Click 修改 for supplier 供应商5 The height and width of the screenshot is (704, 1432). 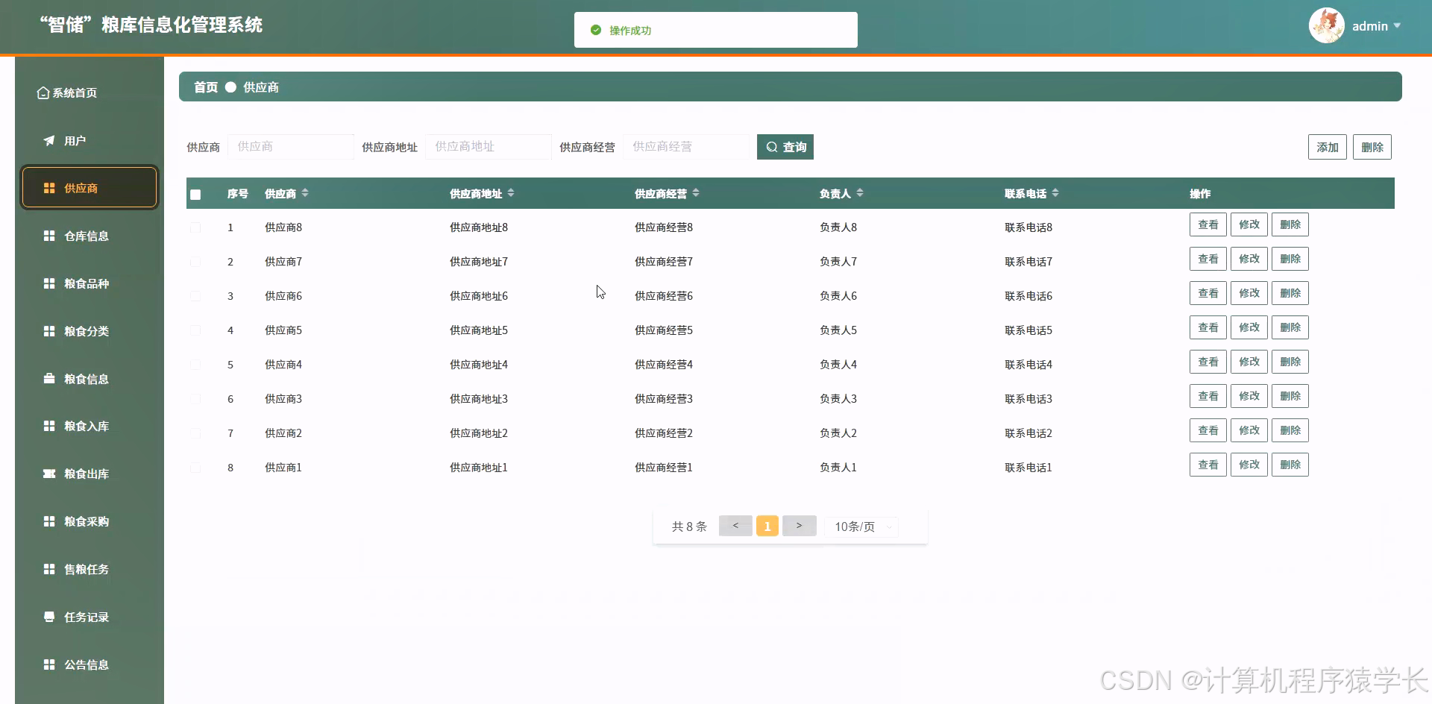[x=1249, y=327]
